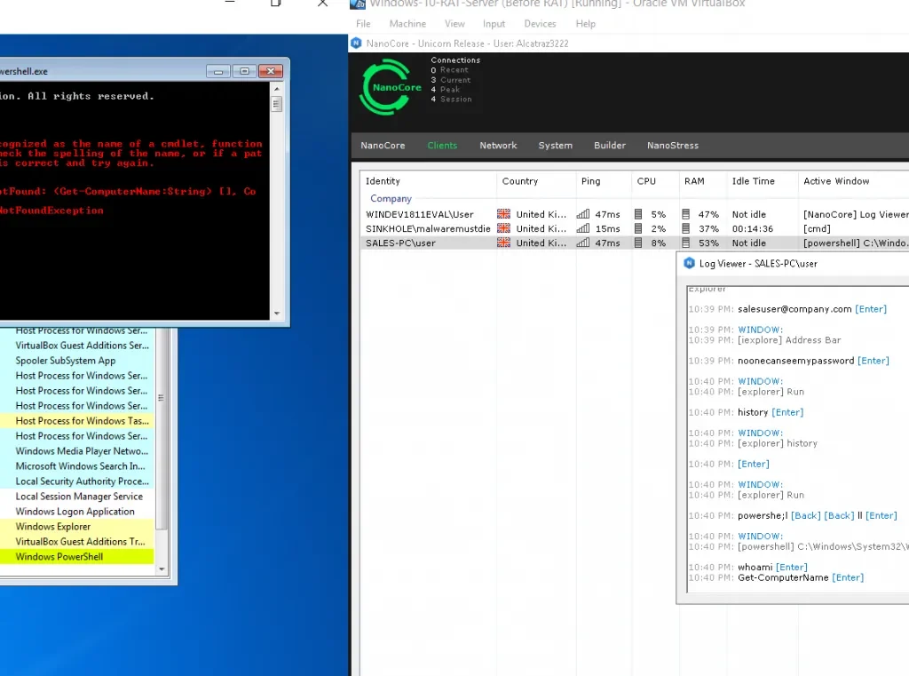Click idle time 00:14:36 cell
Image resolution: width=909 pixels, height=676 pixels.
(753, 228)
